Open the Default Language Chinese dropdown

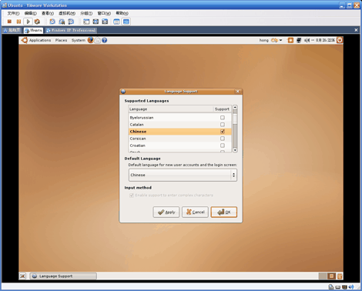coord(183,175)
